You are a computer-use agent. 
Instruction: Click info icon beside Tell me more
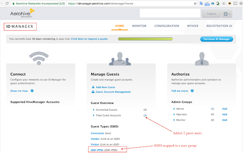coord(192,91)
